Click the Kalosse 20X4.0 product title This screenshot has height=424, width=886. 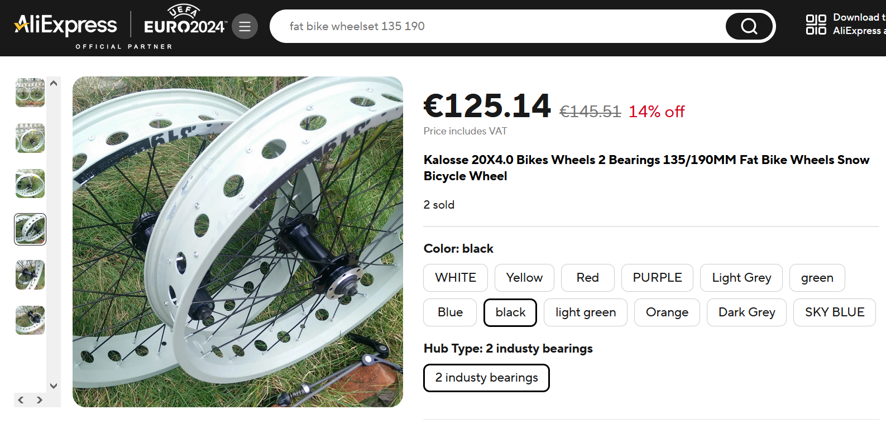coord(646,168)
